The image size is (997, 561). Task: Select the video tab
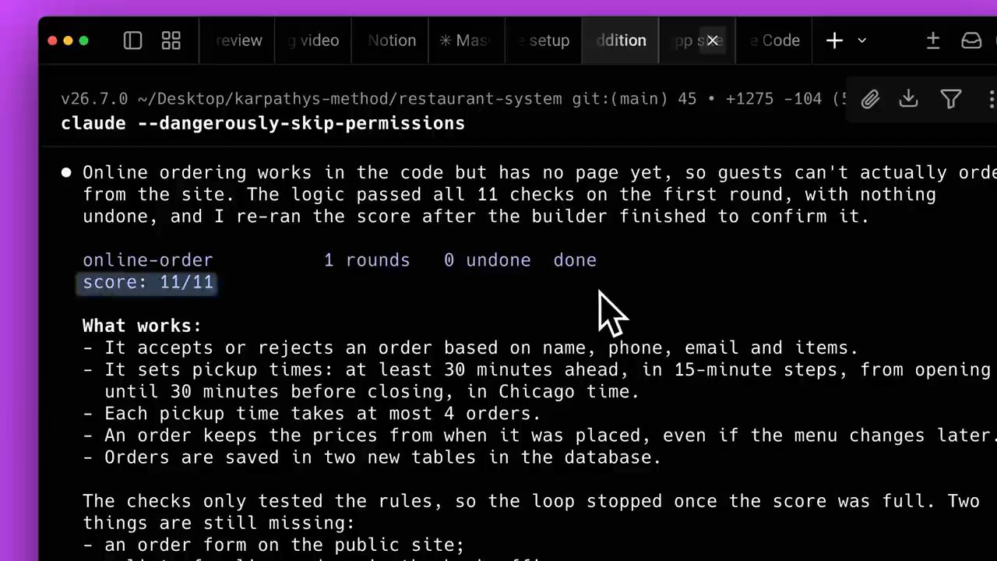pos(314,41)
